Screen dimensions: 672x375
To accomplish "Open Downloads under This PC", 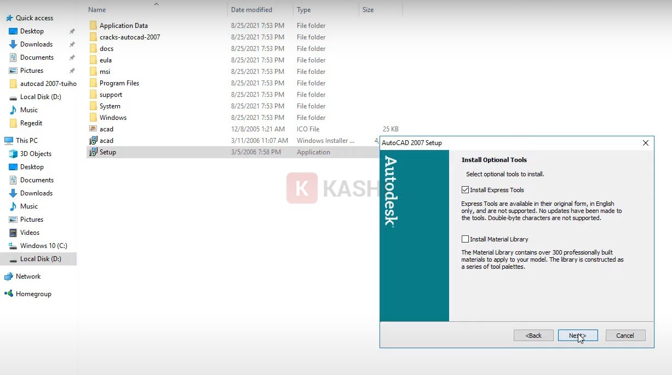I will [x=36, y=193].
